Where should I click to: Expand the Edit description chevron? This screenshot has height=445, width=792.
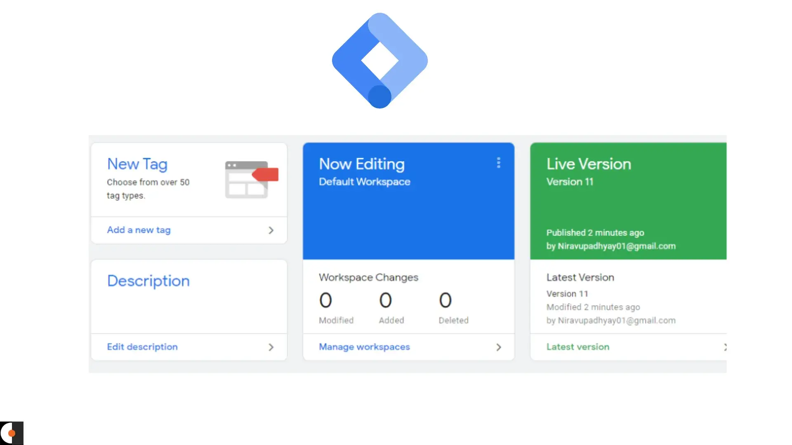pos(271,347)
